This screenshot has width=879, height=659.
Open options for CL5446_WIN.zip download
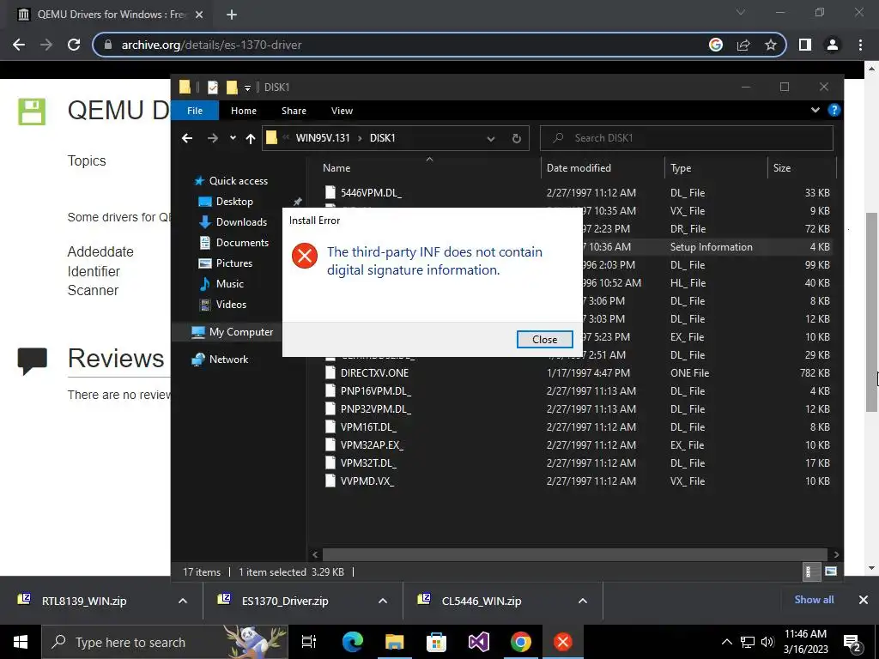coord(583,601)
